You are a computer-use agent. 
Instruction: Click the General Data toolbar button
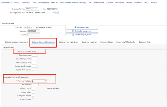tap(99, 3)
